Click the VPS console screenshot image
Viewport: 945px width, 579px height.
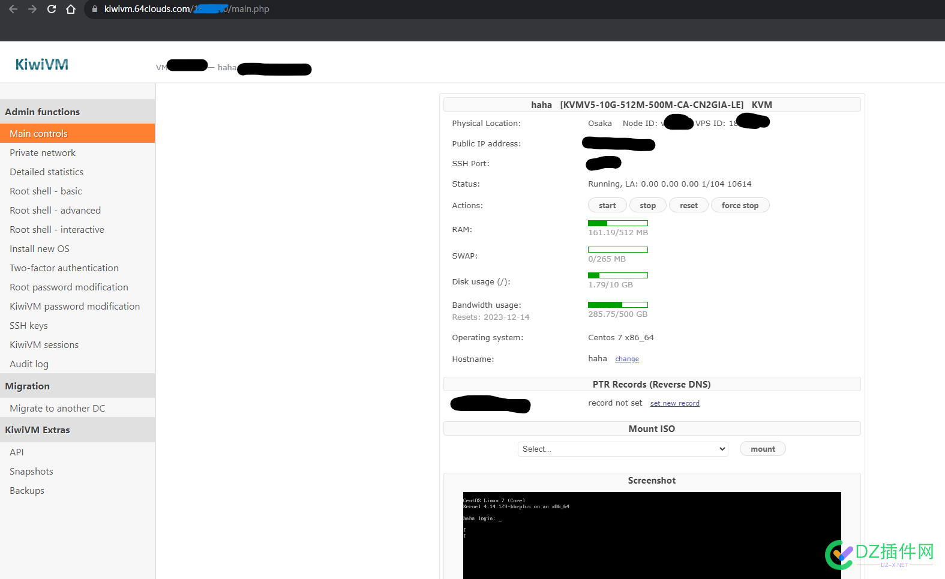(652, 535)
